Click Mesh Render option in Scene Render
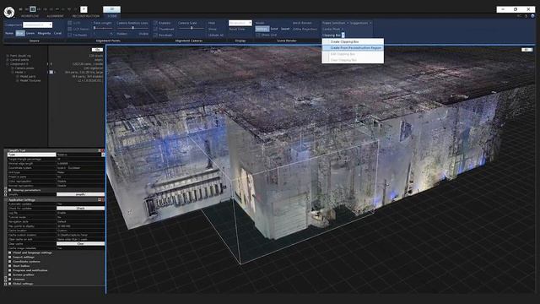 click(x=302, y=23)
